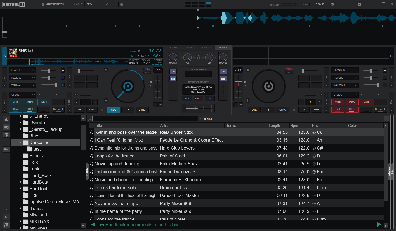This screenshot has height=231, width=396.
Task: Click the record REC button under RECORD/BROADCAST
Action: coord(187,99)
